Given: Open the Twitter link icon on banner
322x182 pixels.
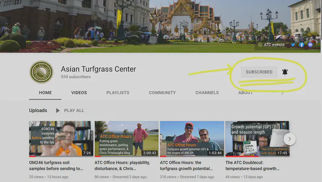Looking at the screenshot, I should pyautogui.click(x=293, y=44).
